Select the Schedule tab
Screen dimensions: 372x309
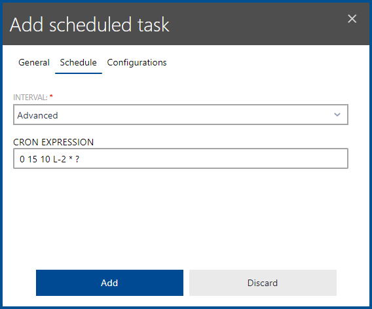coord(79,63)
